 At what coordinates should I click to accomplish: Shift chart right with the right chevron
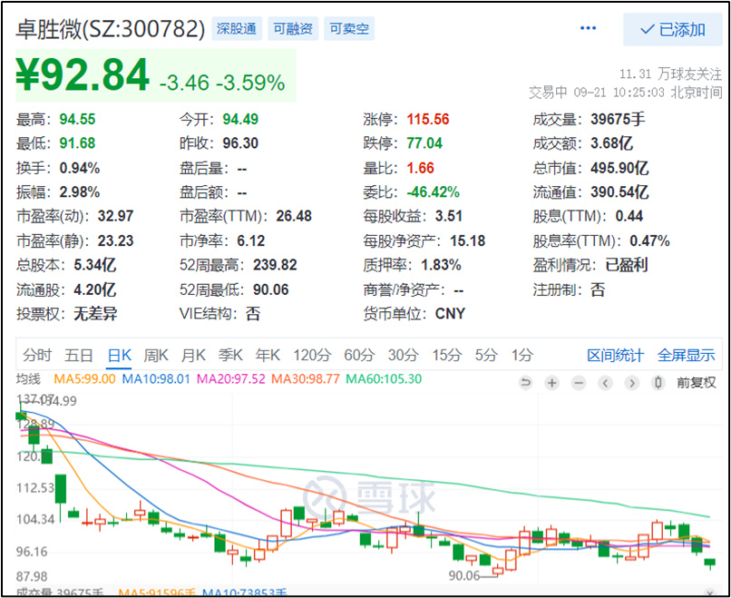[632, 384]
